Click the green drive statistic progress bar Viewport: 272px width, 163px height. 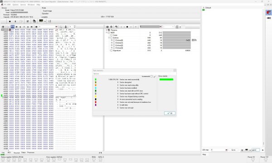pyautogui.click(x=166, y=80)
